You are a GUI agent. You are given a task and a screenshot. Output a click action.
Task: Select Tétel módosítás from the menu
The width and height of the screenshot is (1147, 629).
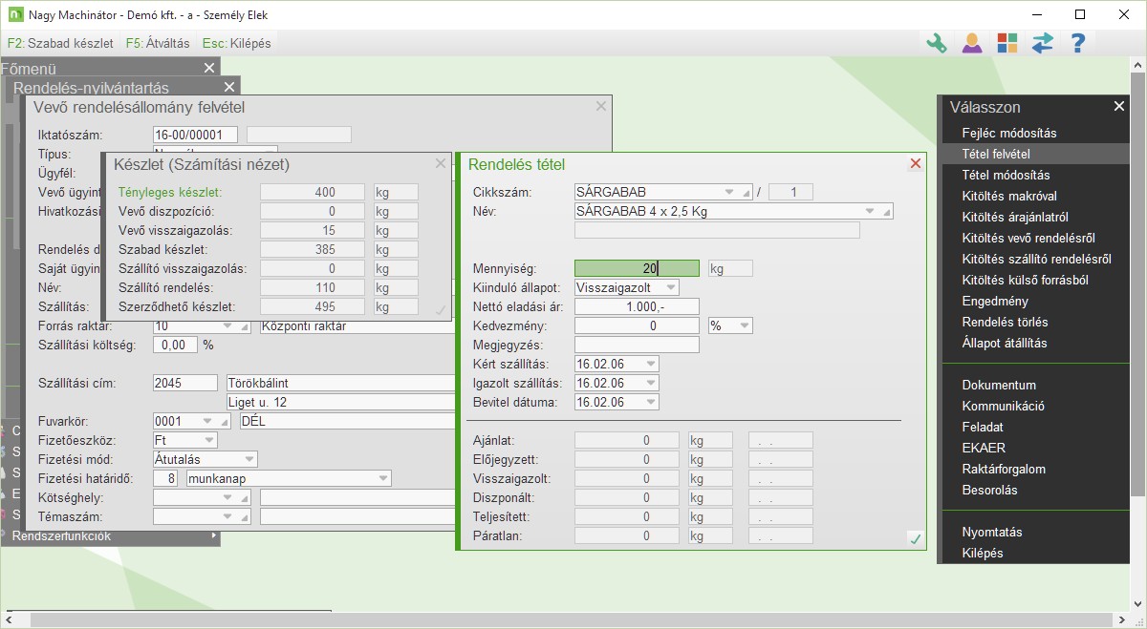tap(1006, 175)
